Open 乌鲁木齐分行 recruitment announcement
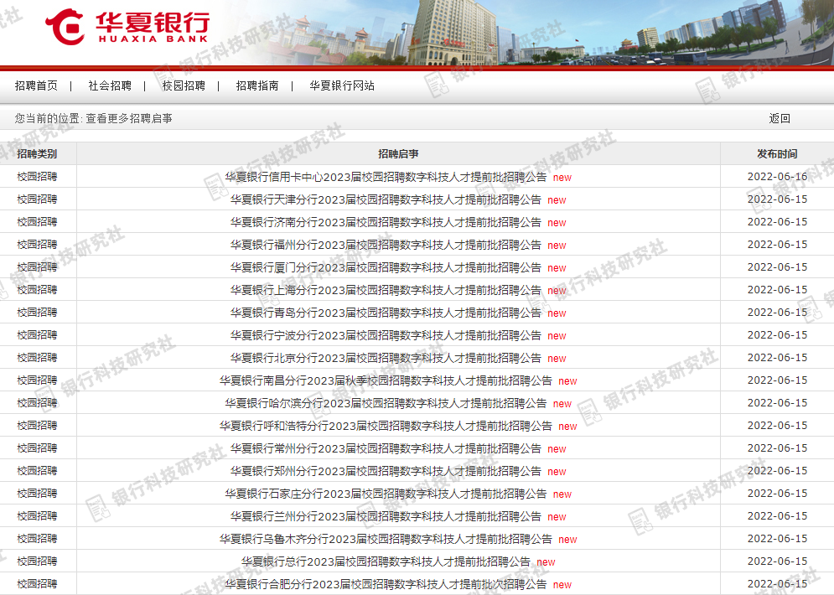 point(386,539)
